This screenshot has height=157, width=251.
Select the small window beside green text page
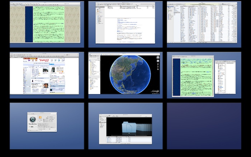coord(224,77)
